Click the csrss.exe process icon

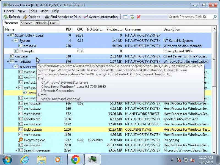pos(12,56)
